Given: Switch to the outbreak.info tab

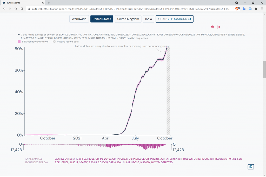Looking at the screenshot, I should pyautogui.click(x=22, y=3).
